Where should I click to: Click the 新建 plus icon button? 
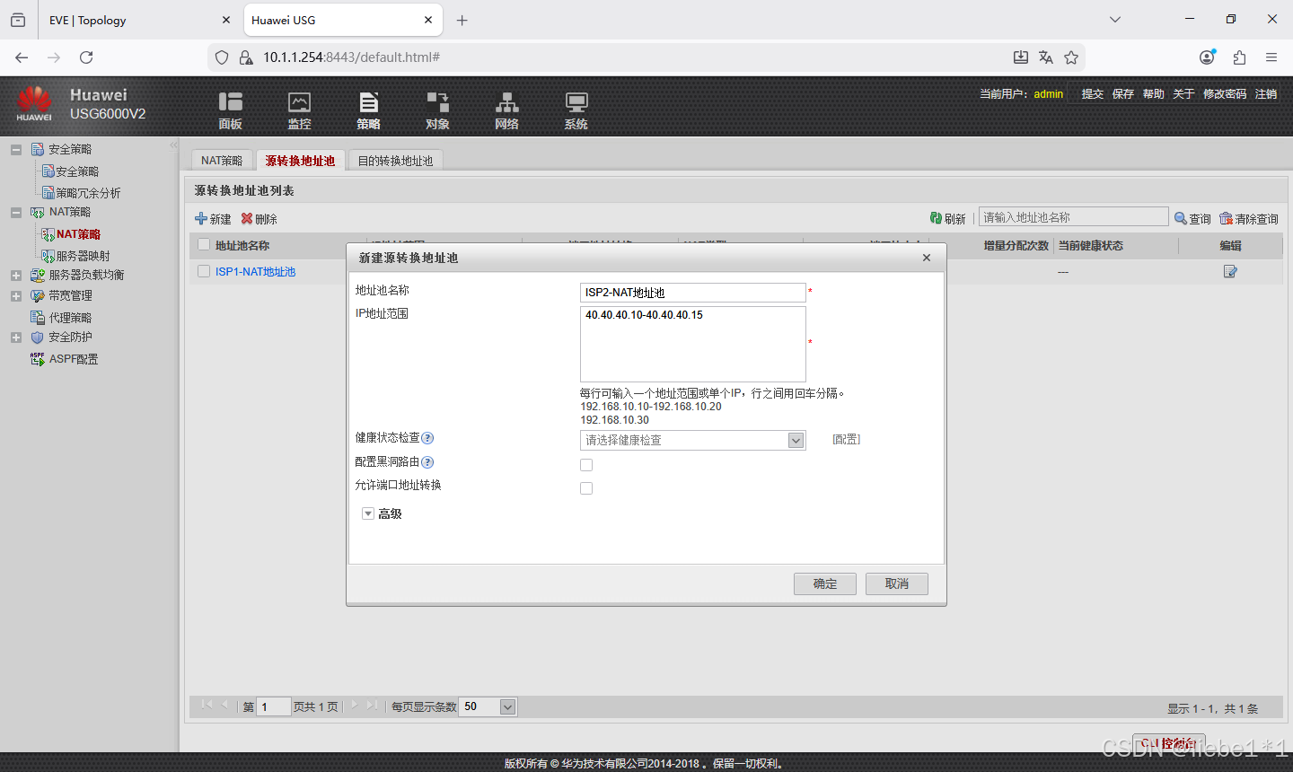tap(213, 218)
